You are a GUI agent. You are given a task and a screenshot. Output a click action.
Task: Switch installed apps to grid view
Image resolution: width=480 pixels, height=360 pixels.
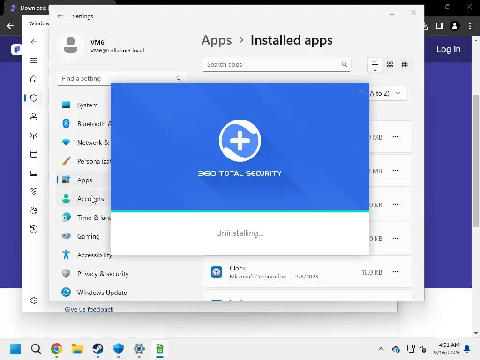pos(390,65)
